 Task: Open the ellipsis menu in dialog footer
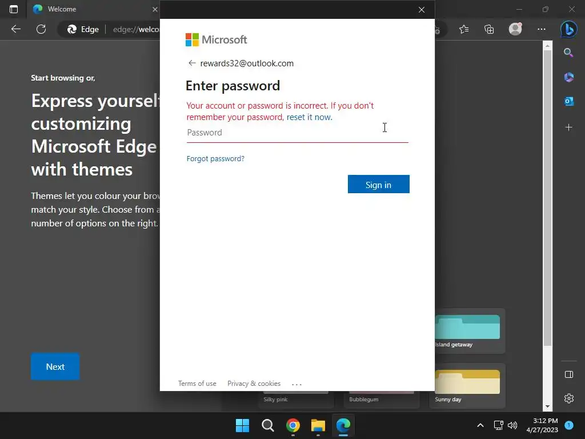[296, 384]
